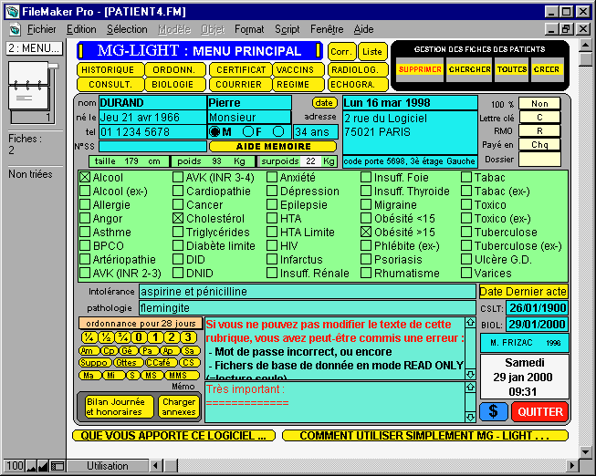
Task: Click the window vertical scrollbar thumb
Action: point(585,59)
